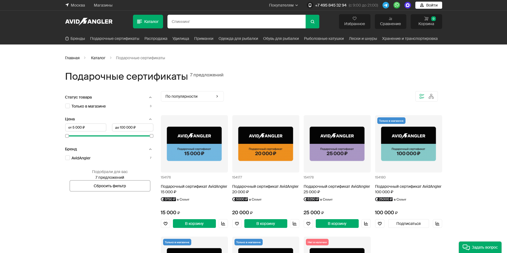Screen dimensions: 507x253
Task: Open По популярности sort dropdown
Action: [x=192, y=96]
